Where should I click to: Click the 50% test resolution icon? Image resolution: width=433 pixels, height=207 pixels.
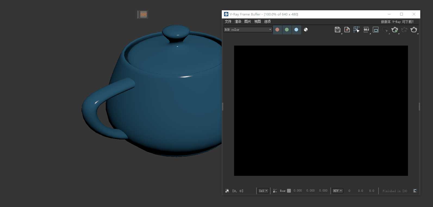click(x=366, y=30)
